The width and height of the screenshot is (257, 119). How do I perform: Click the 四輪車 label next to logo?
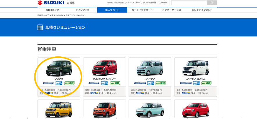(71, 3)
